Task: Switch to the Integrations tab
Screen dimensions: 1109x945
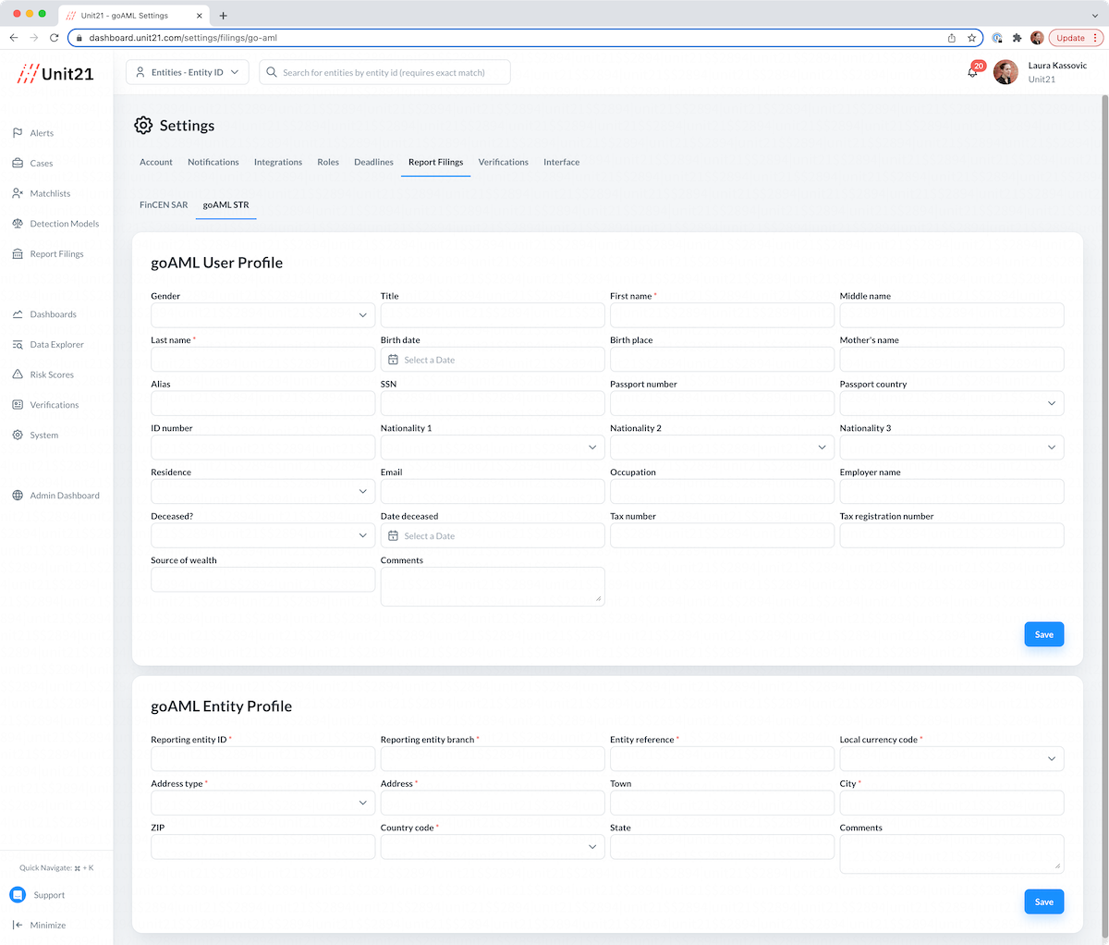Action: (278, 162)
